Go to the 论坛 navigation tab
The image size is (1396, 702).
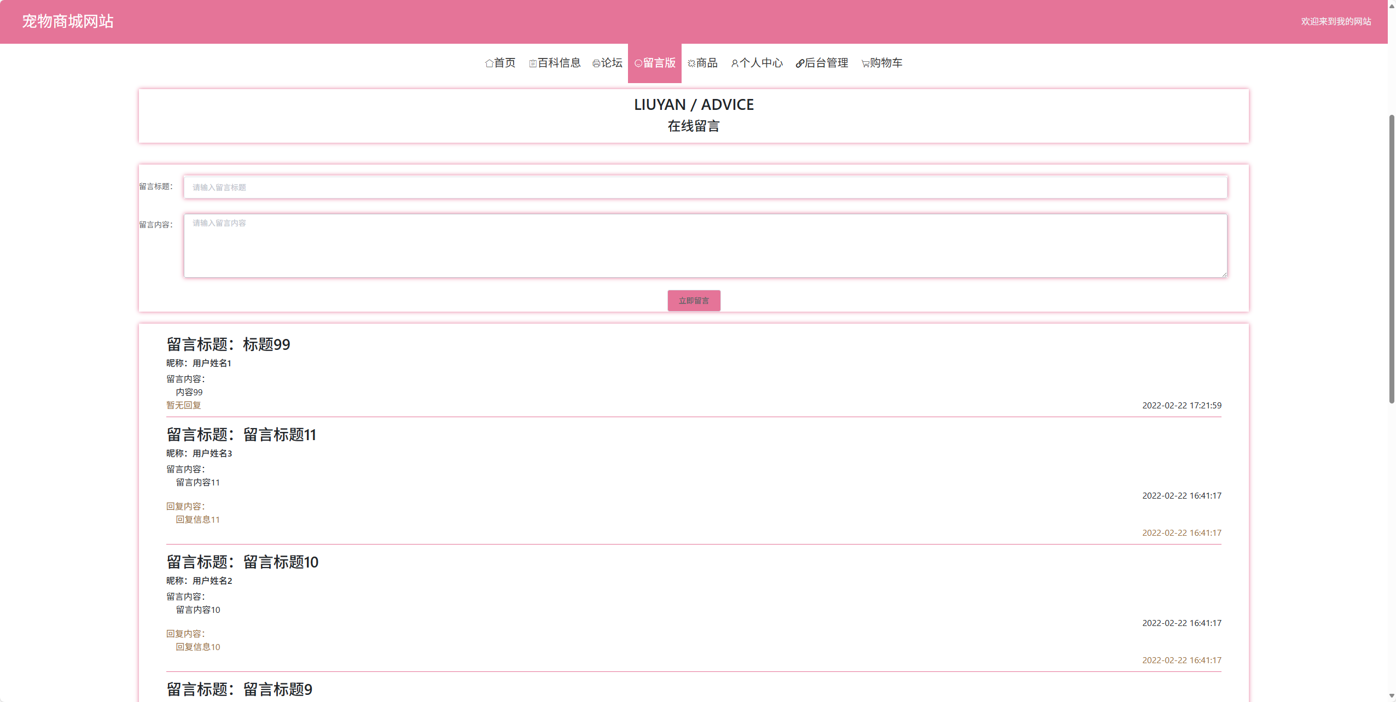612,63
